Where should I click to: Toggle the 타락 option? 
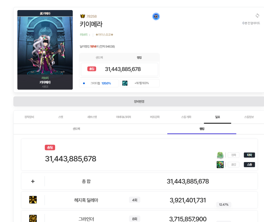[x=249, y=155]
